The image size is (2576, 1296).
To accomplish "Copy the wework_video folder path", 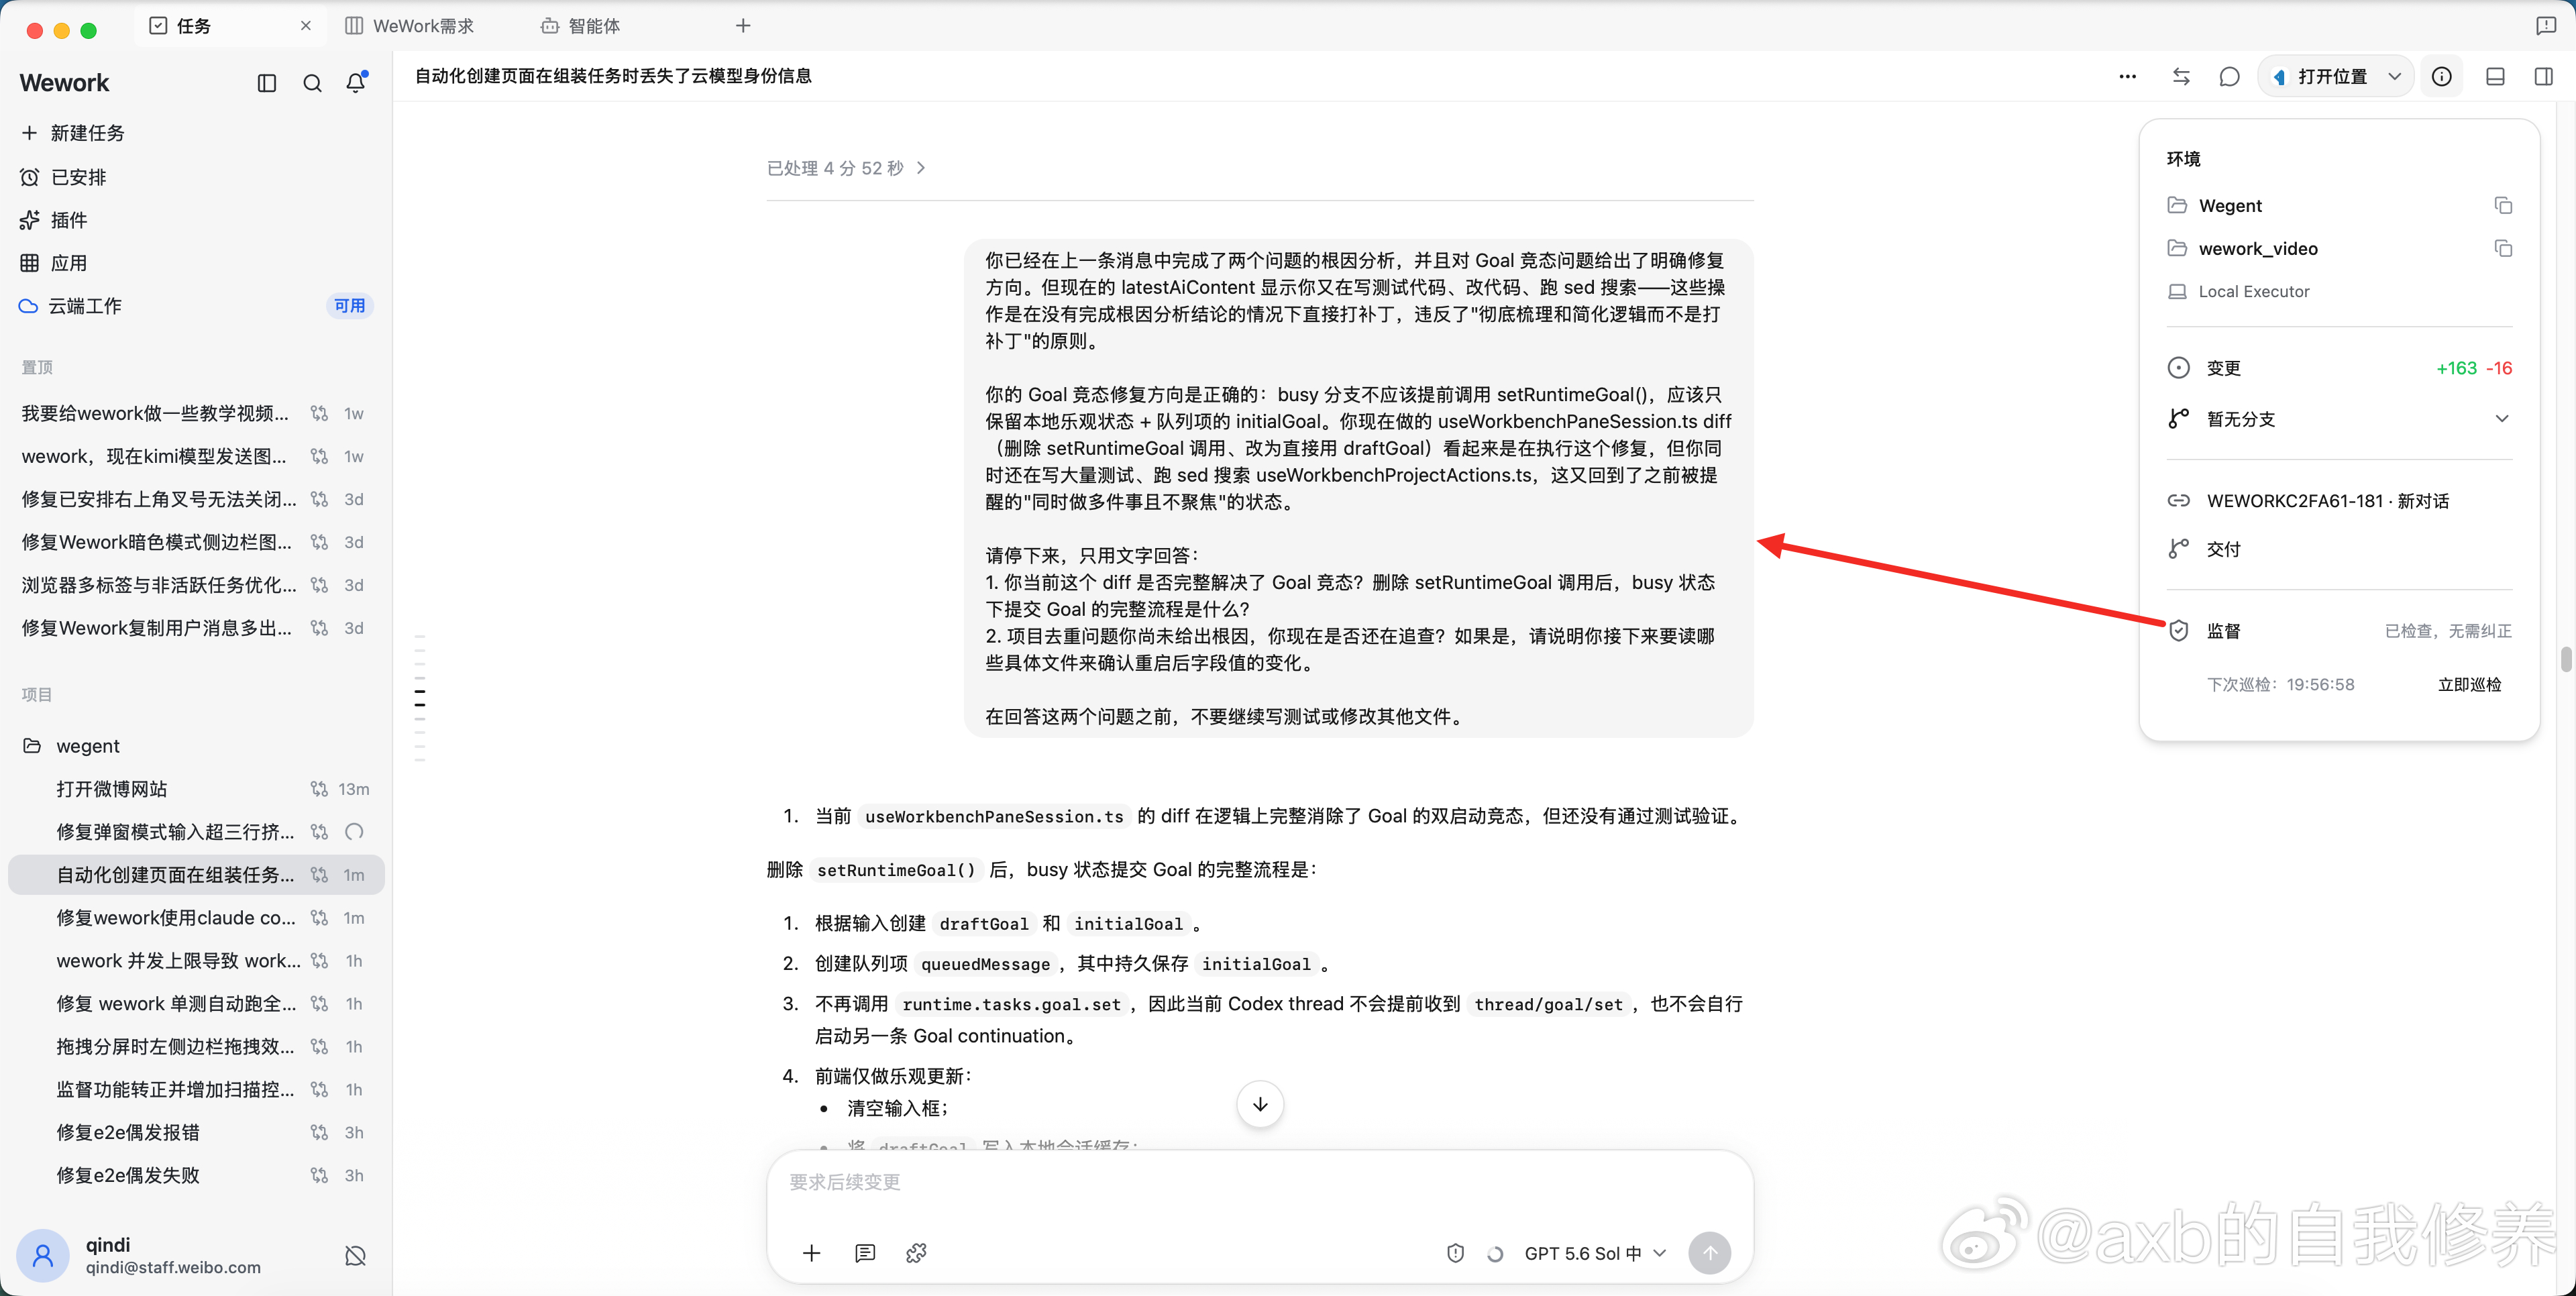I will [x=2503, y=249].
